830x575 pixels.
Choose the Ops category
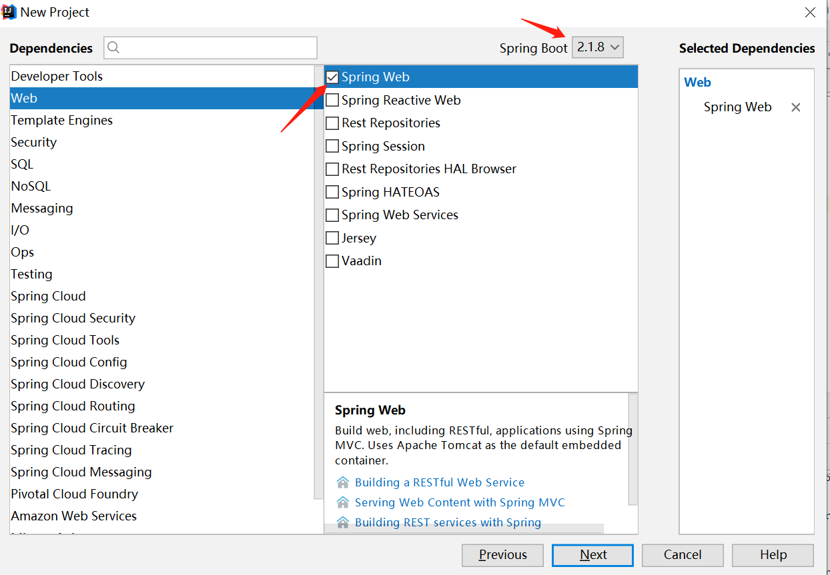point(162,252)
